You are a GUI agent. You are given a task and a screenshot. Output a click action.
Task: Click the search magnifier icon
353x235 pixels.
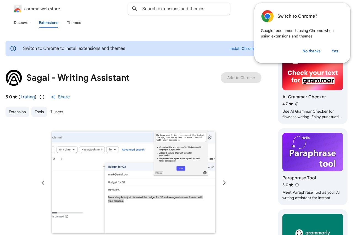(135, 9)
